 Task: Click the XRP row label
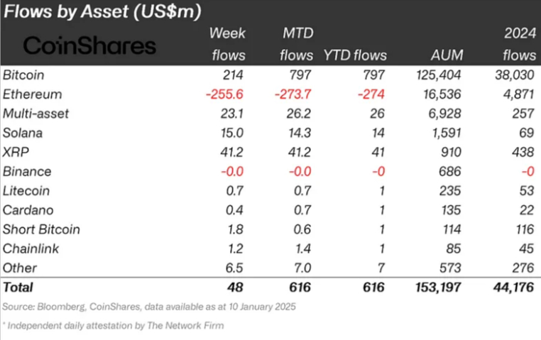coord(16,152)
